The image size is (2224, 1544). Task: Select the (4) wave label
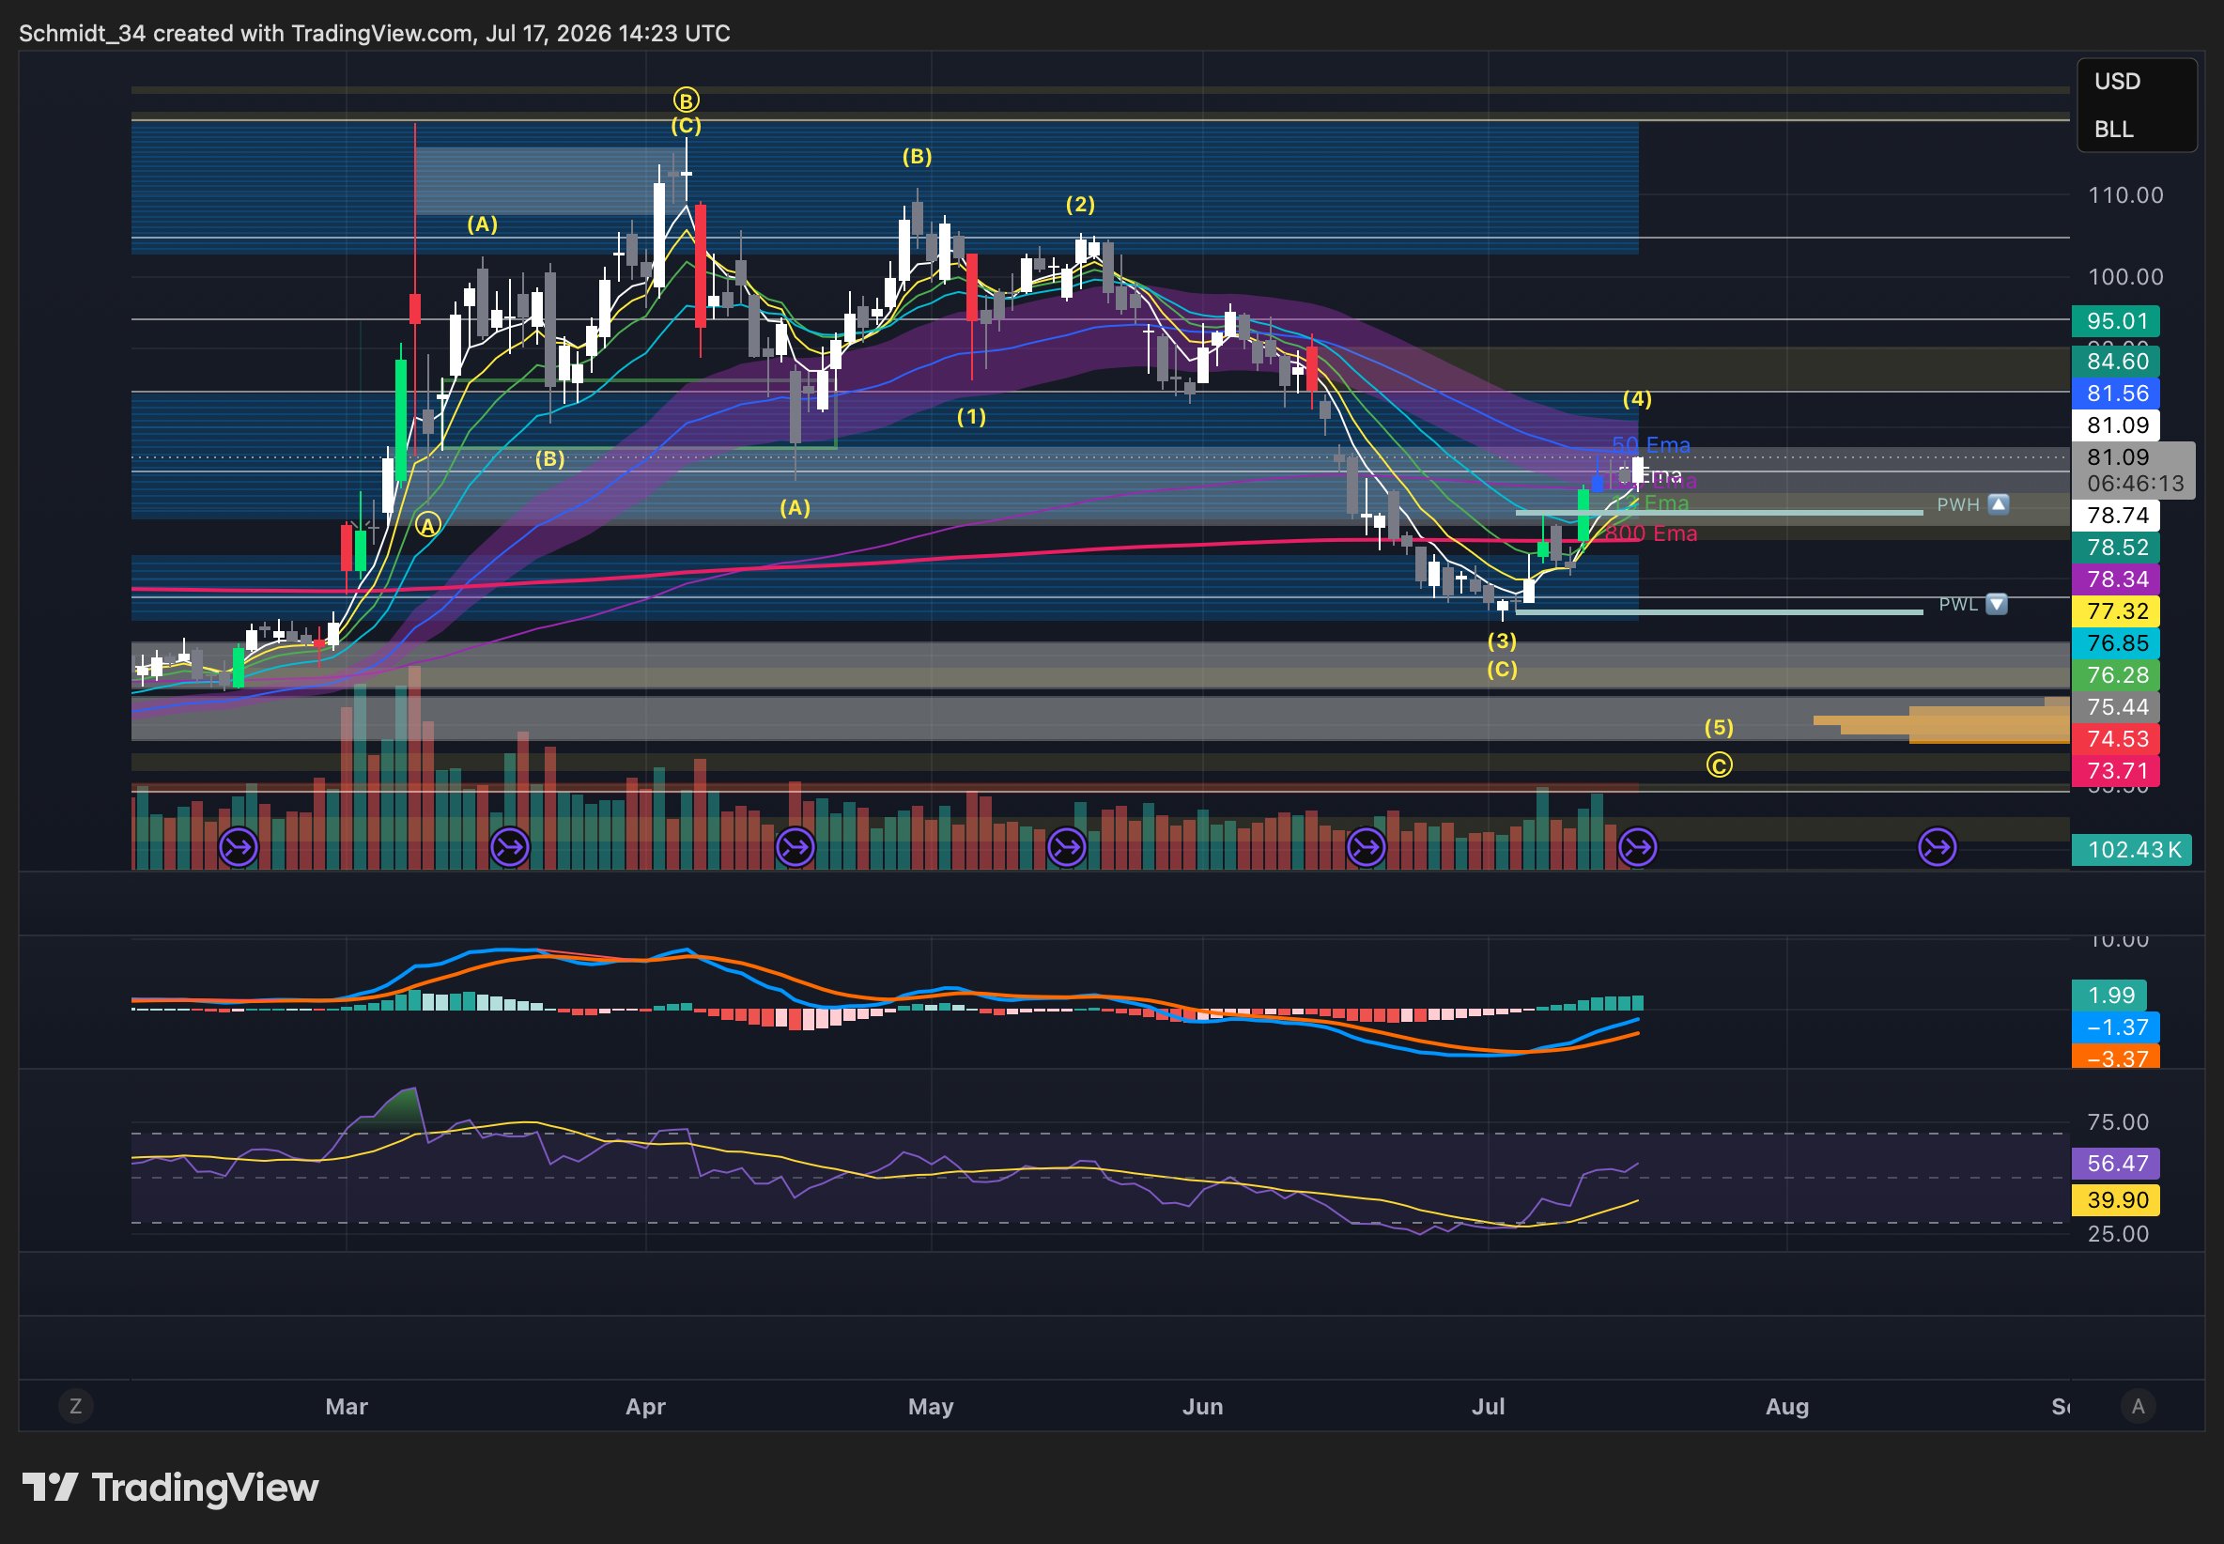1637,398
